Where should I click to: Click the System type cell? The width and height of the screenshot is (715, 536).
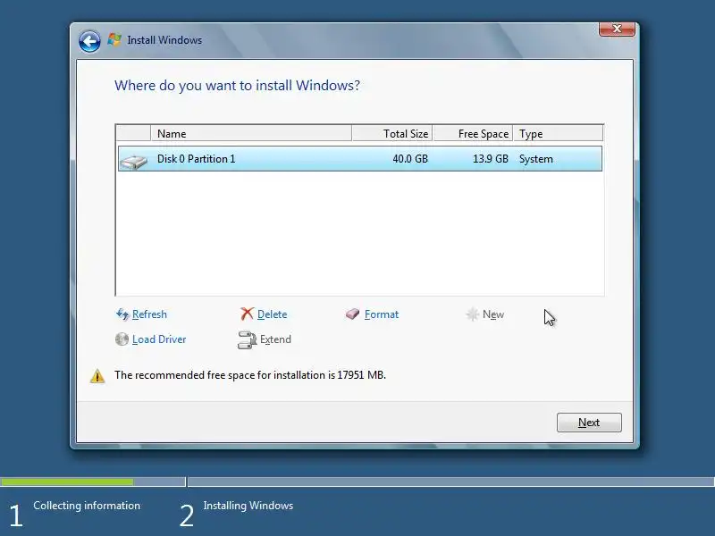535,159
